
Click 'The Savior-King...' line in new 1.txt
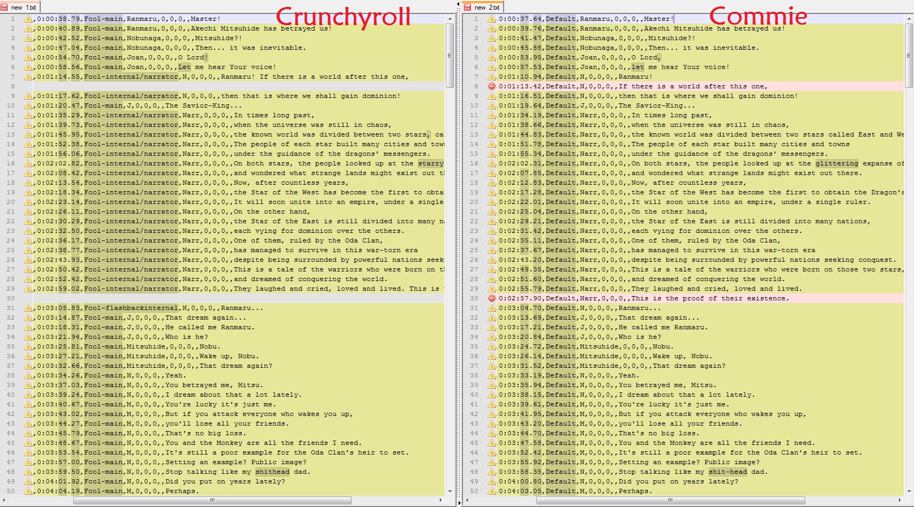[x=204, y=105]
